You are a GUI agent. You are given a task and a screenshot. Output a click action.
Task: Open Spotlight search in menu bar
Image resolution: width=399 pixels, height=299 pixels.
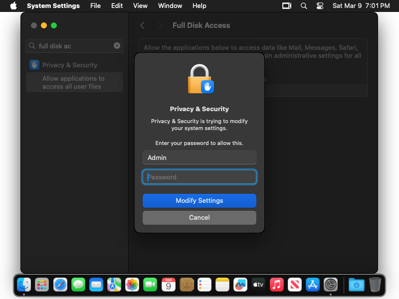pyautogui.click(x=304, y=6)
